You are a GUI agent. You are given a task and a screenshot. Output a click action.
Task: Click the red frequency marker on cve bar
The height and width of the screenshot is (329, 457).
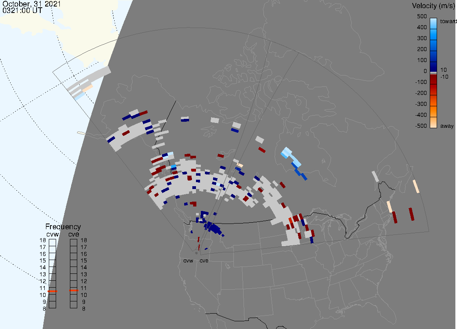coord(74,290)
